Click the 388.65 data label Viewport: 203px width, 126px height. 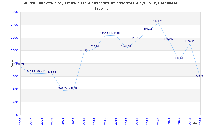pos(73,88)
